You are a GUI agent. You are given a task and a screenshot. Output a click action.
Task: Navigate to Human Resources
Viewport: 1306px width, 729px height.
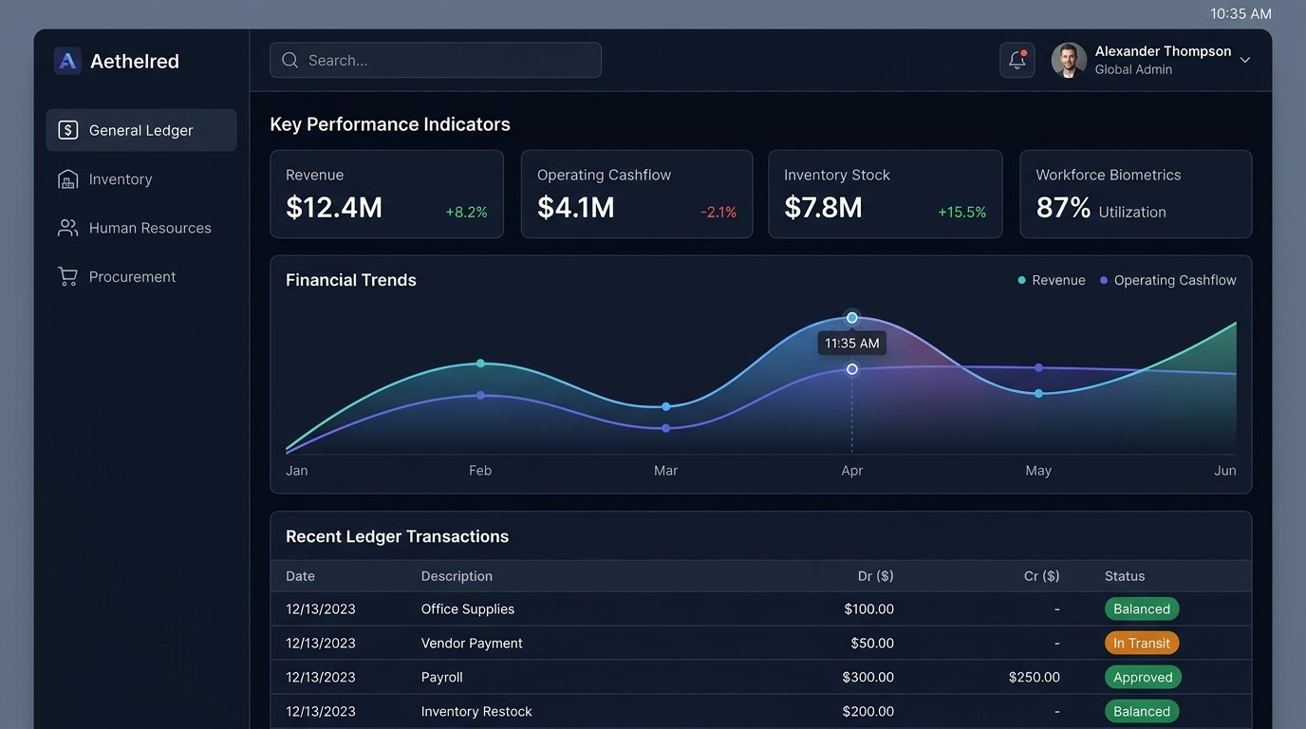pyautogui.click(x=141, y=228)
